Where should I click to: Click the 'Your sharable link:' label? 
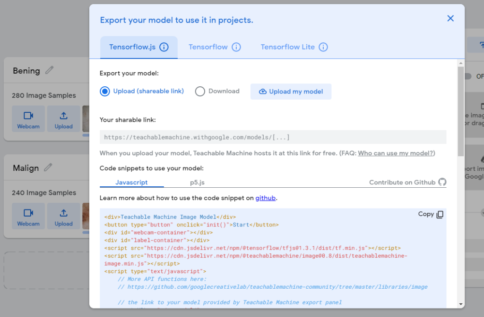tap(128, 120)
